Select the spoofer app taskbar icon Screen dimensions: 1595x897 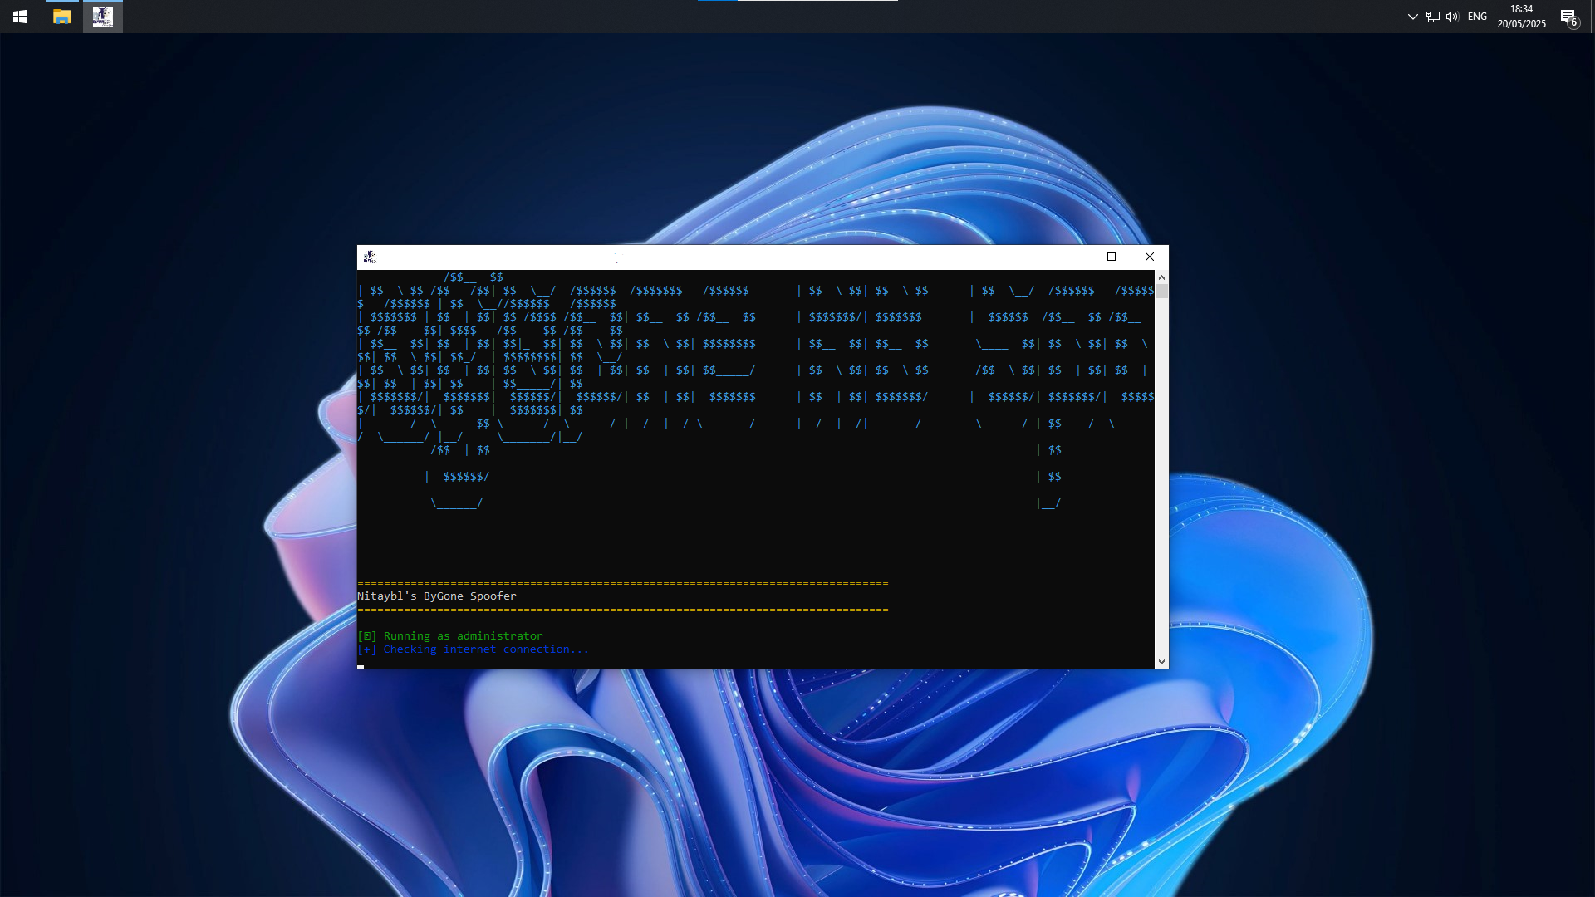tap(103, 17)
